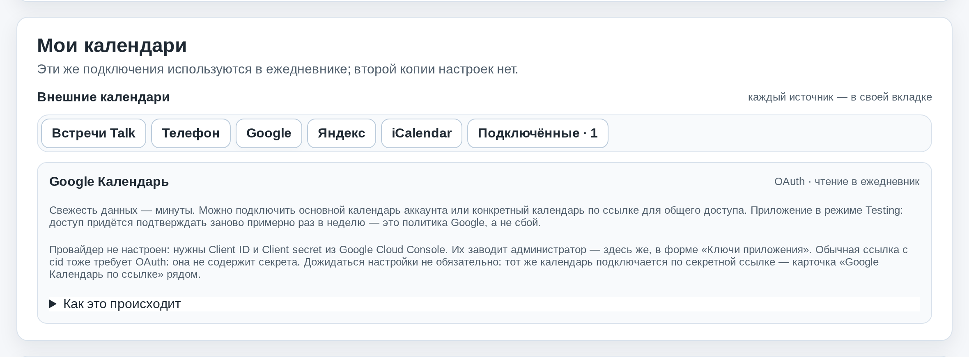The height and width of the screenshot is (357, 969).
Task: Click OAuth · чтение в ежедневник label
Action: (847, 182)
